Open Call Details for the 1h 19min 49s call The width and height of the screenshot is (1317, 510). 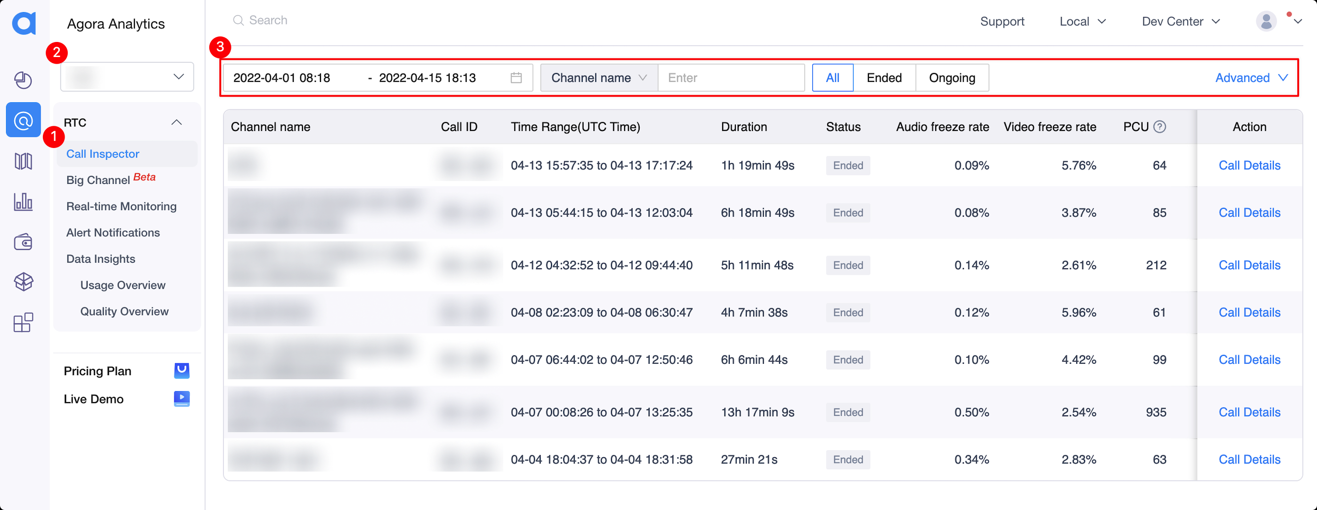(x=1249, y=165)
